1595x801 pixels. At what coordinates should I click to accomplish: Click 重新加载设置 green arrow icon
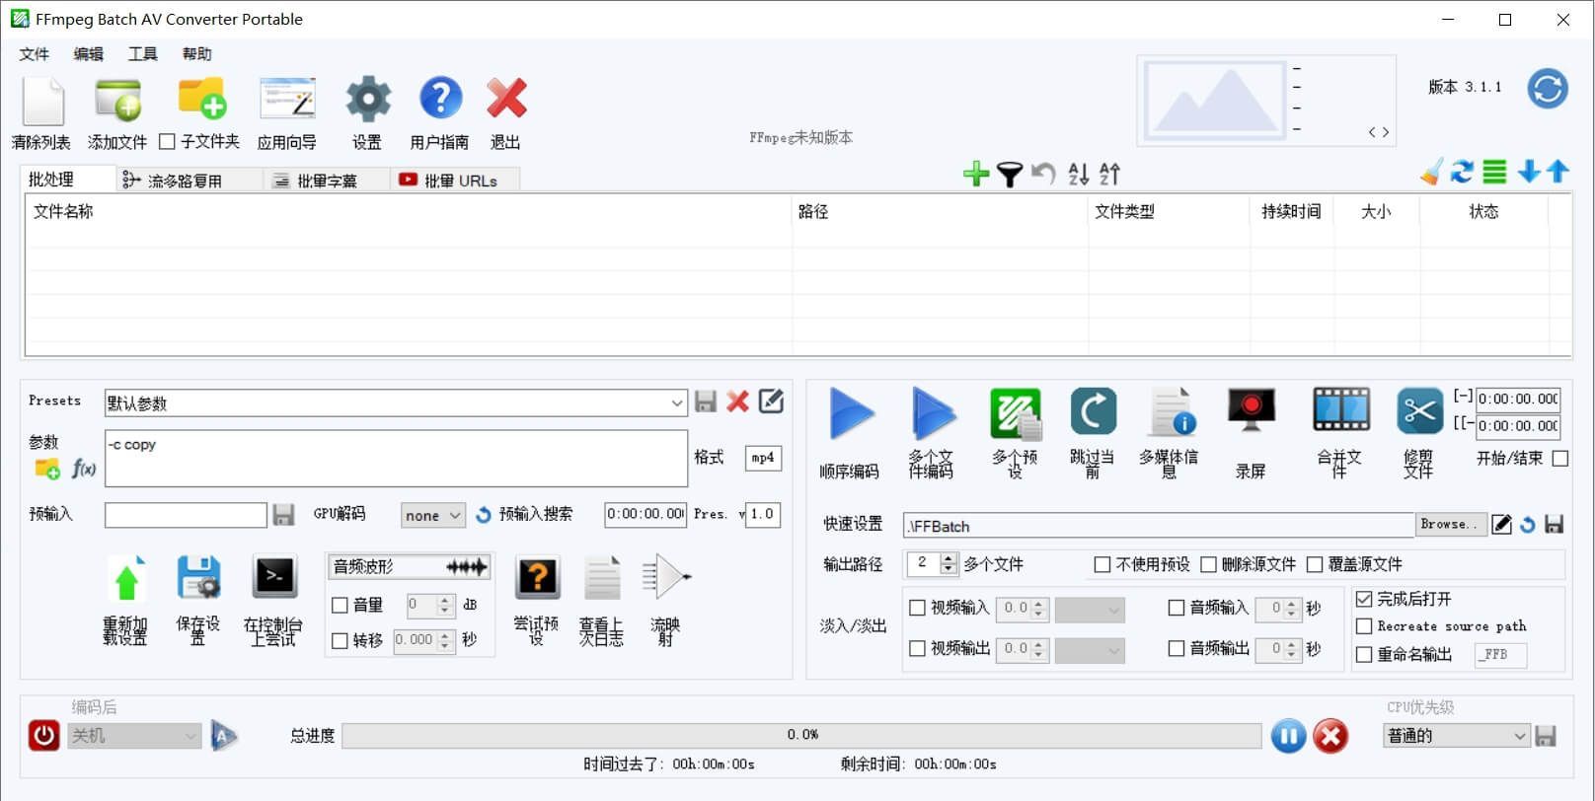pyautogui.click(x=126, y=578)
